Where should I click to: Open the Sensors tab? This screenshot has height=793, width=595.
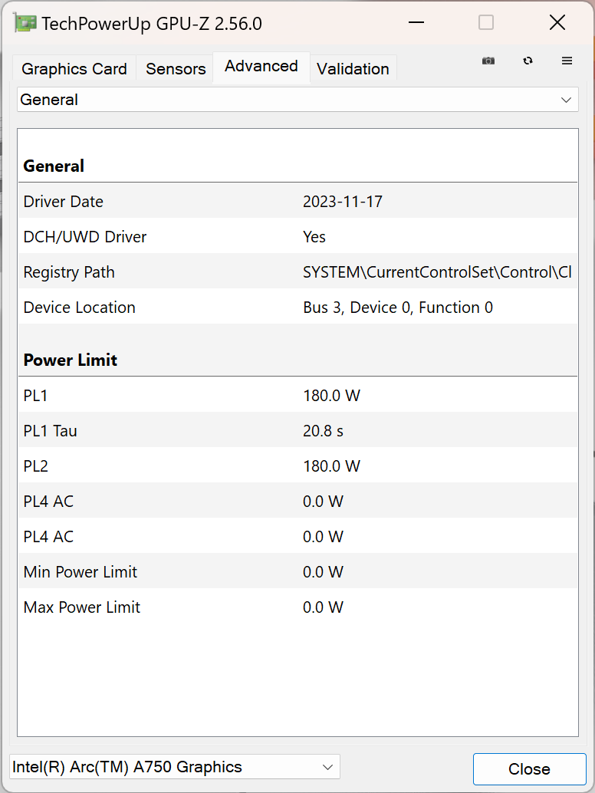176,69
